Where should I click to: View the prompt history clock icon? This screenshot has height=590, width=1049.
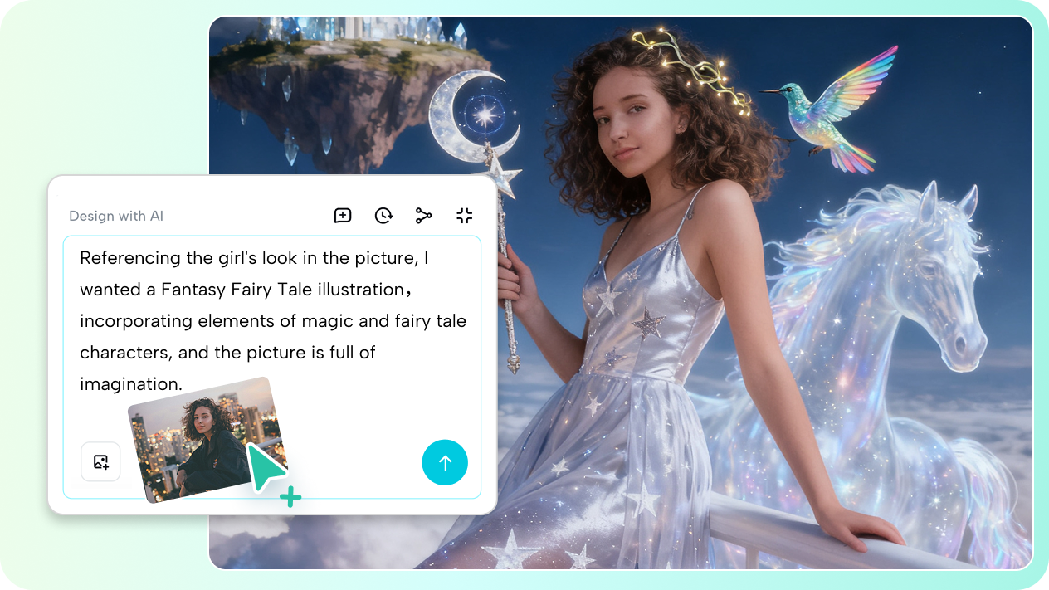click(x=383, y=215)
